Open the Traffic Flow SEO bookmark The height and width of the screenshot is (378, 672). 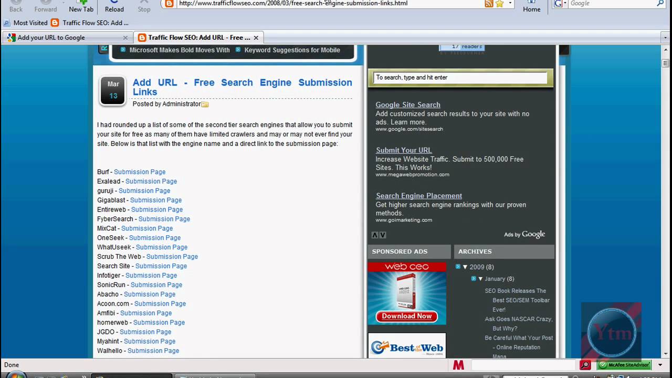(x=89, y=23)
